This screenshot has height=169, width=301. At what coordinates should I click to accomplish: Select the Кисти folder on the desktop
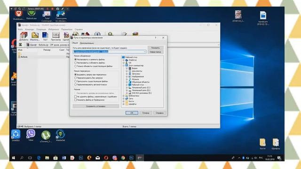[262, 144]
